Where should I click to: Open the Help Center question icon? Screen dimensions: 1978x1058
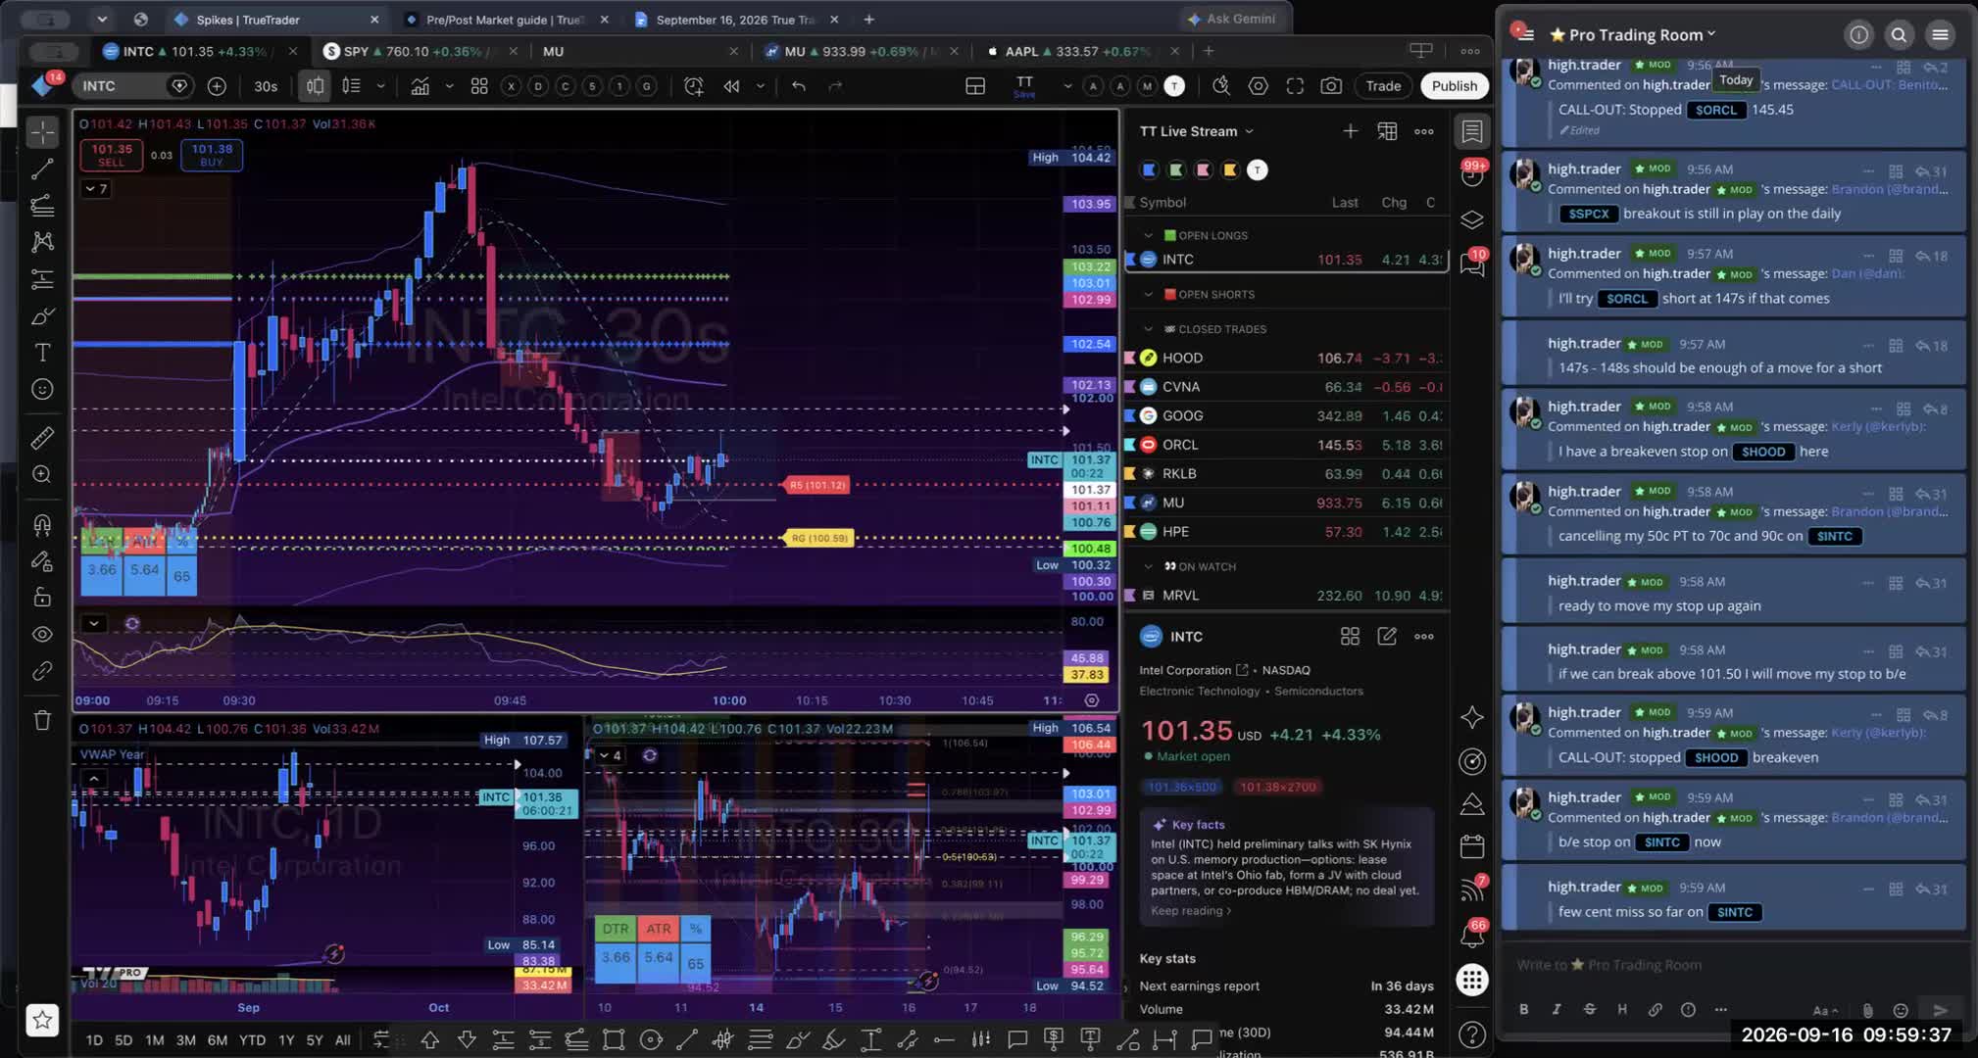tap(1472, 1034)
